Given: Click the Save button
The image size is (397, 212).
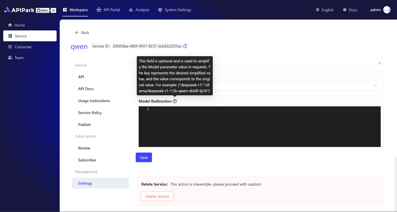Looking at the screenshot, I should 144,157.
